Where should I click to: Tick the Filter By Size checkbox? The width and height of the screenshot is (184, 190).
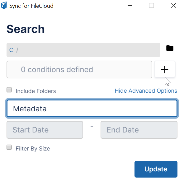point(9,147)
